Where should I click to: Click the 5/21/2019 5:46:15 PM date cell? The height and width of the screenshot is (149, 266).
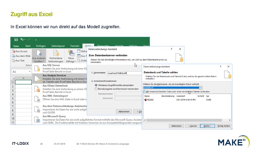[186, 100]
